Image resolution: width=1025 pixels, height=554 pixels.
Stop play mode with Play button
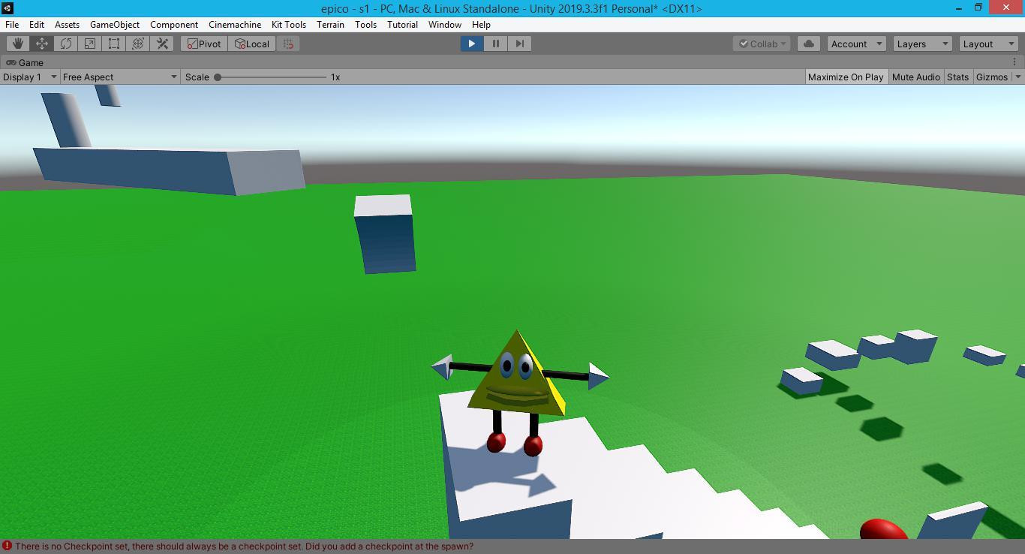point(472,44)
